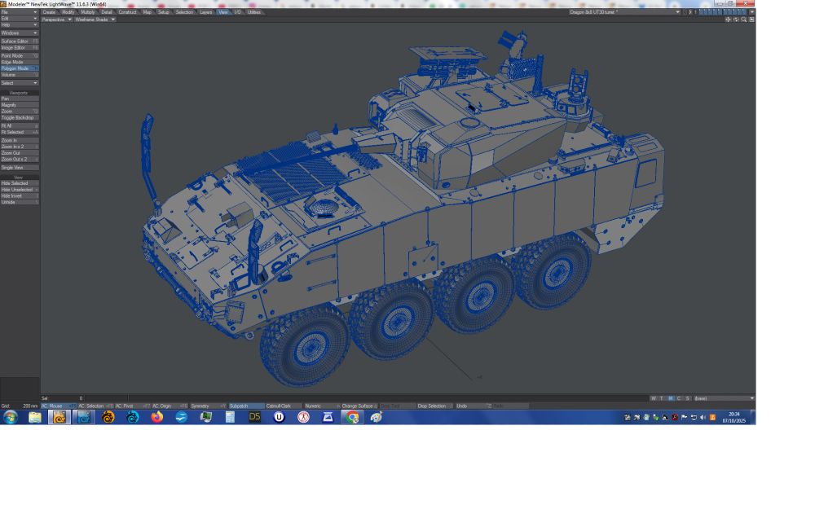Viewport: 815px width, 509px height.
Task: Switch to Edge Mode
Action: (20, 62)
